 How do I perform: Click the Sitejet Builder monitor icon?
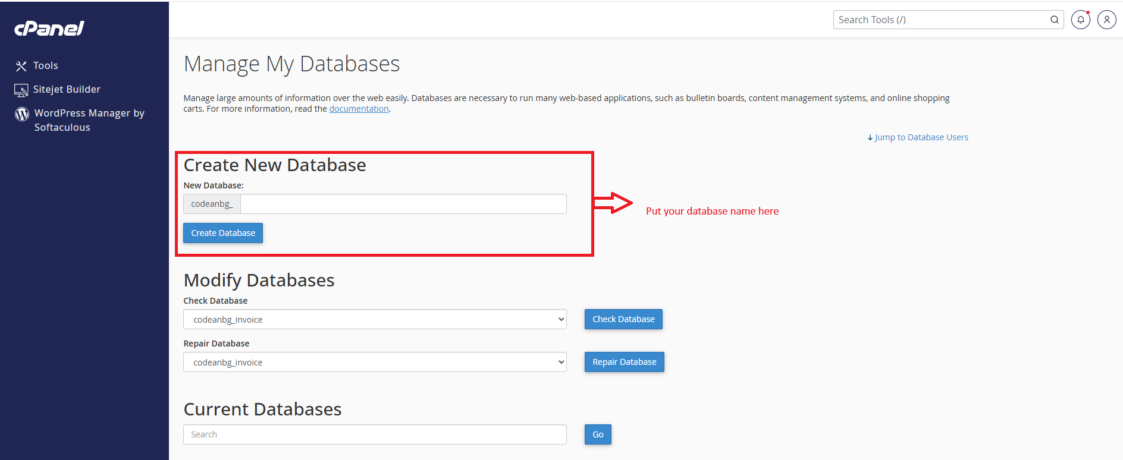click(21, 90)
